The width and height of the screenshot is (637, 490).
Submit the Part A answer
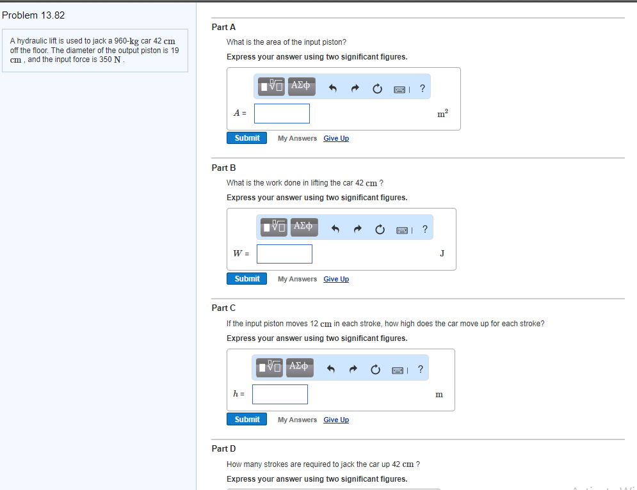(246, 138)
